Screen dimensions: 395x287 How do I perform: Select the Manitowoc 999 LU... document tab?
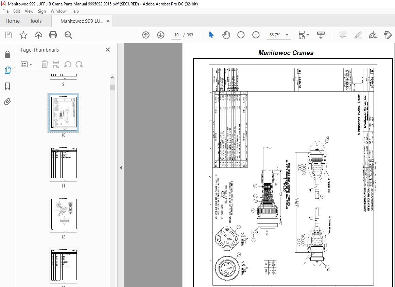coord(82,21)
